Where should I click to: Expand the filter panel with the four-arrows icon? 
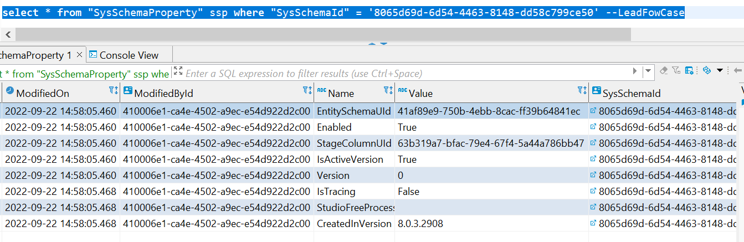tap(178, 71)
